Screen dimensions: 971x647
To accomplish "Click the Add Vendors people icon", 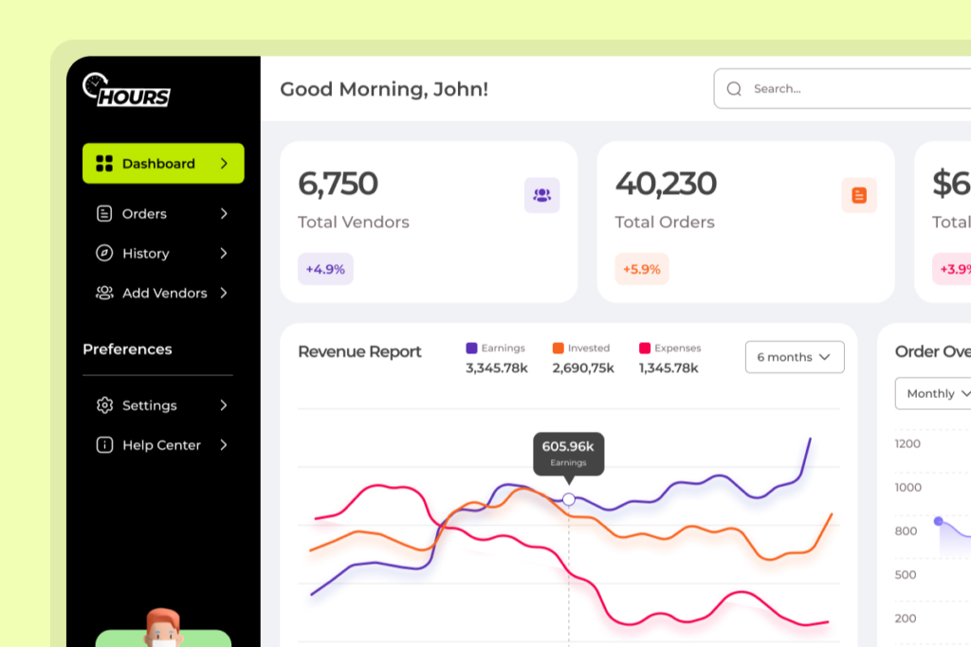I will coord(104,294).
